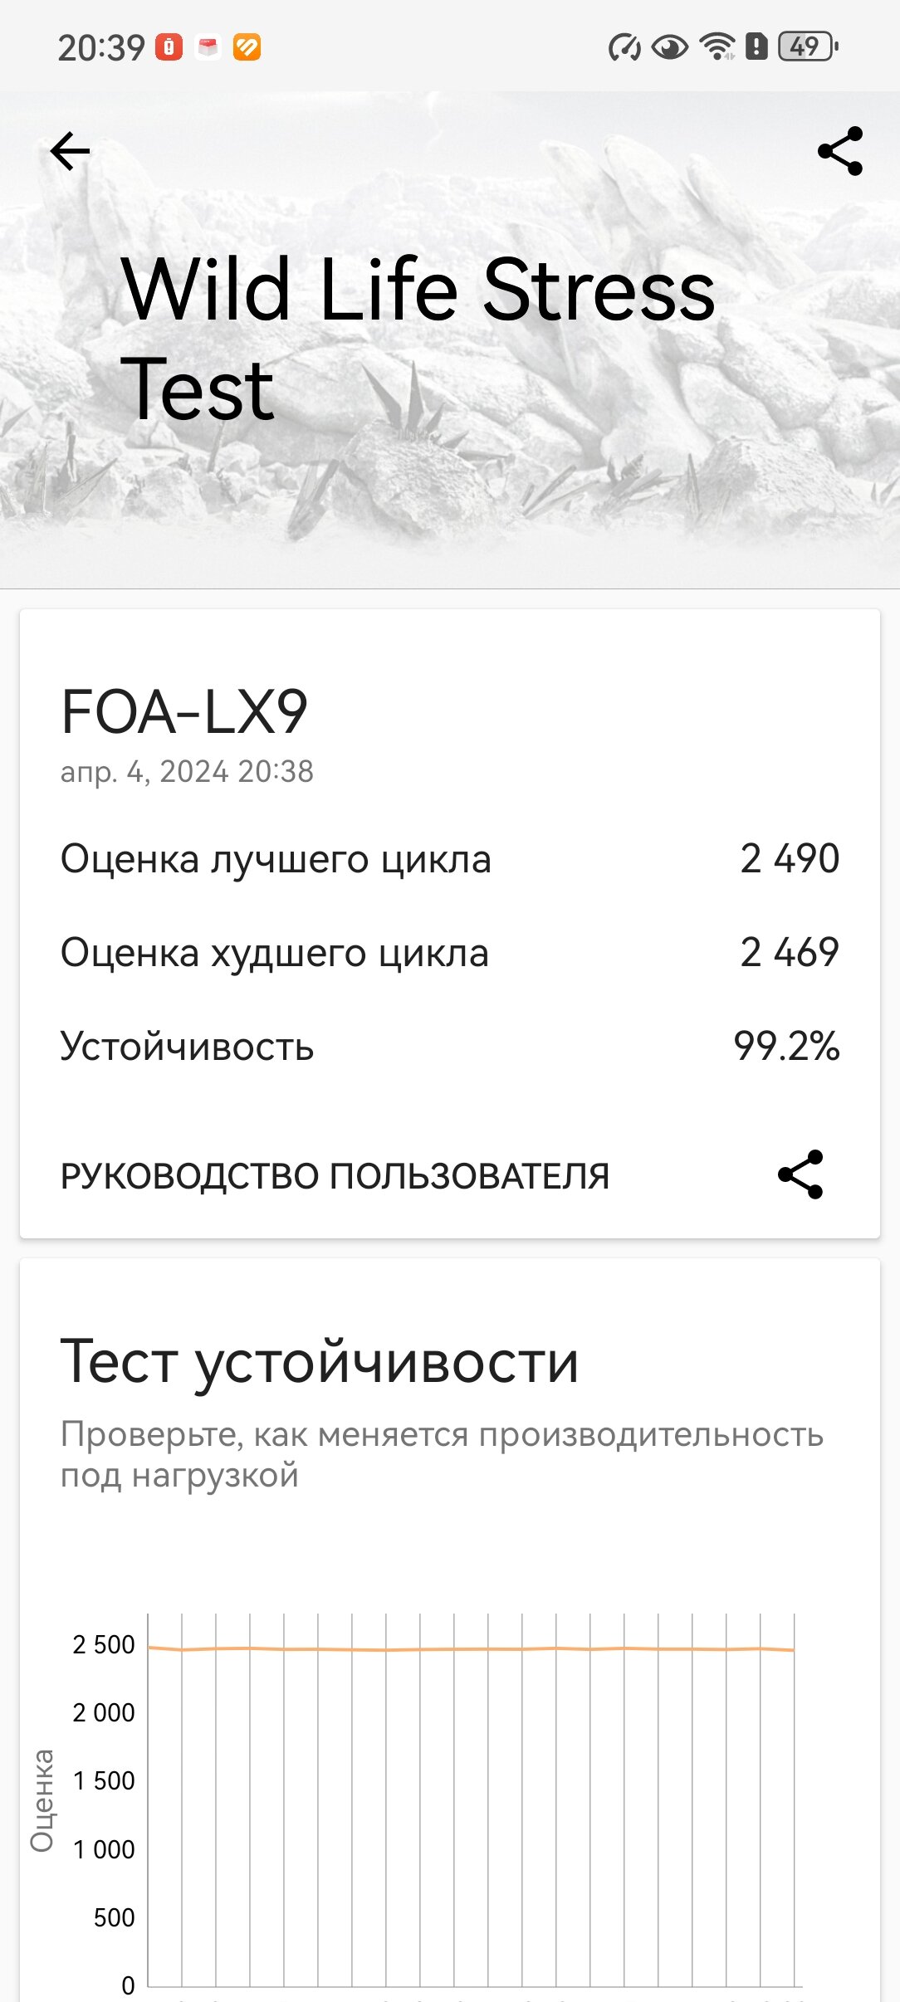Tap the battery level indicator
Viewport: 900px width, 2002px height.
tap(808, 46)
